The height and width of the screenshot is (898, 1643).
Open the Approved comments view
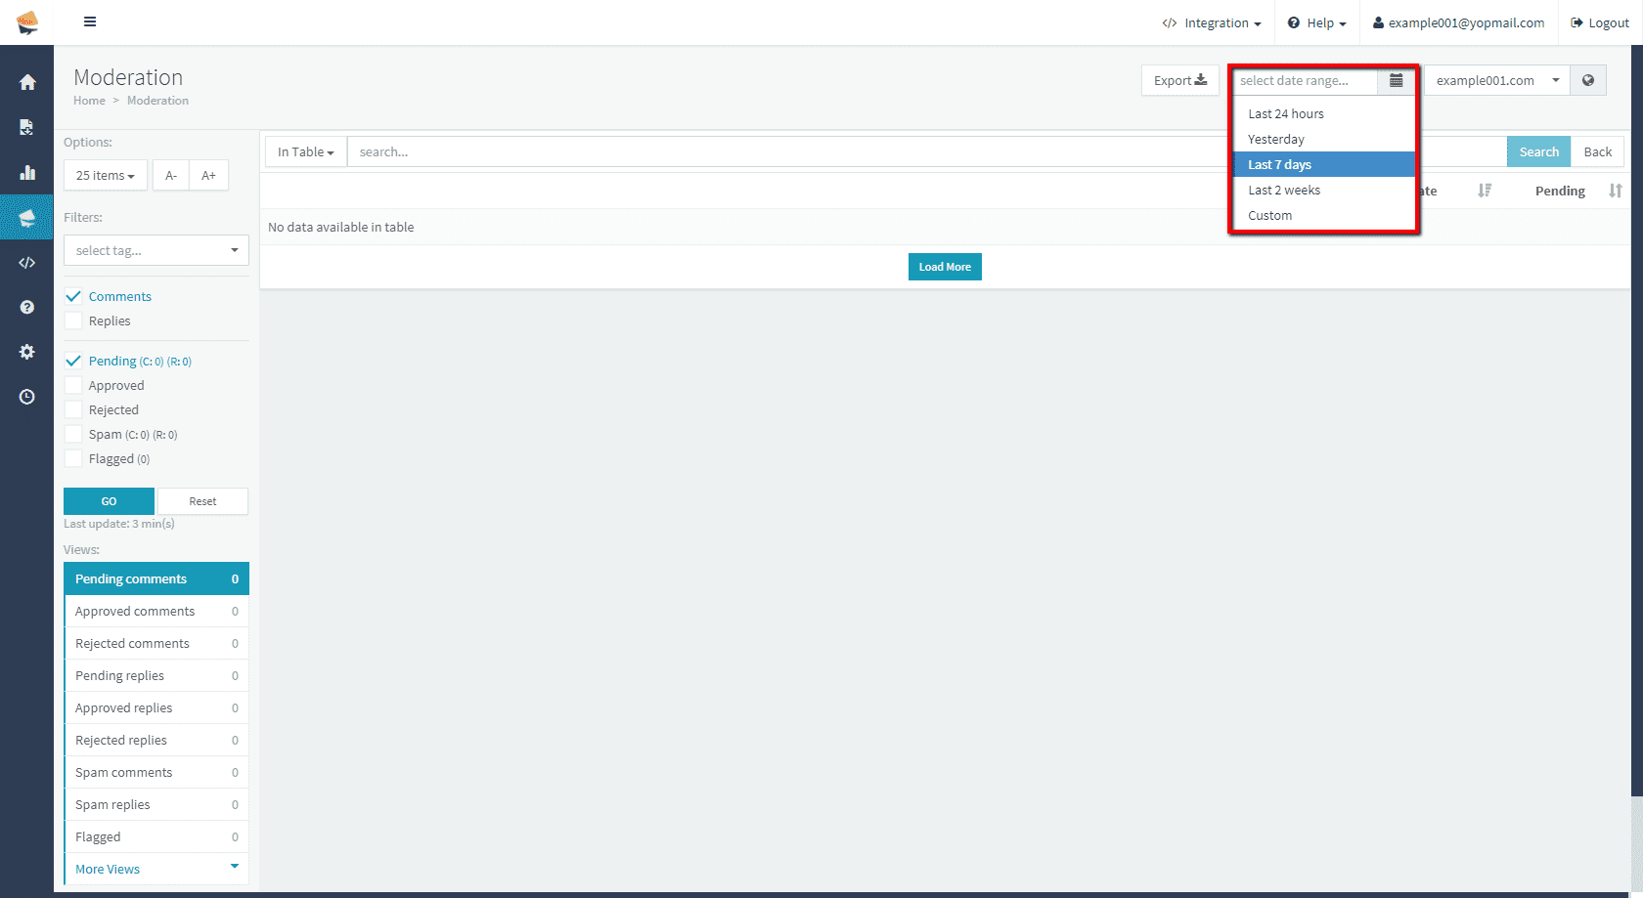[x=135, y=612]
